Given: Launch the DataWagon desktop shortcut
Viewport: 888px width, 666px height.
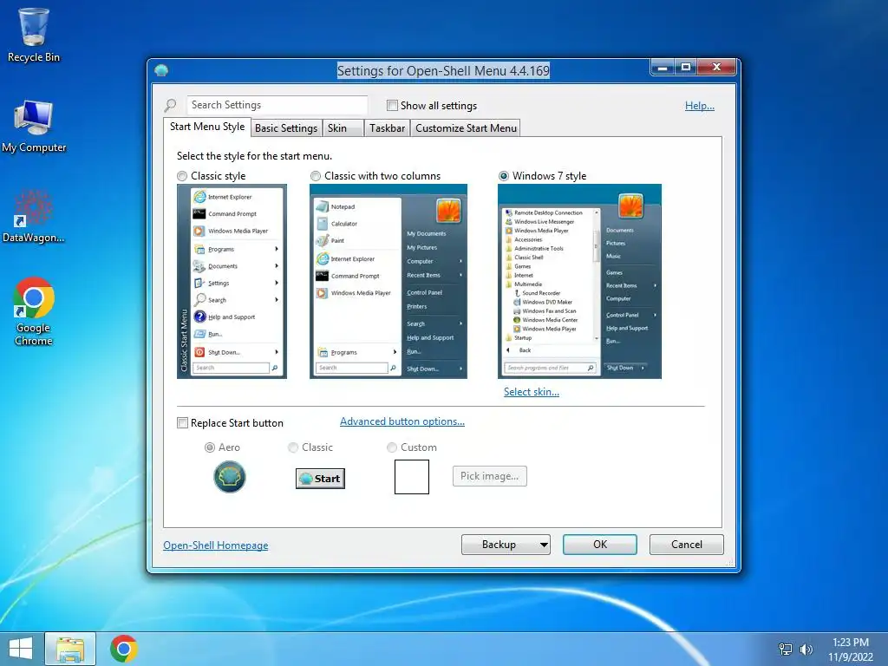Looking at the screenshot, I should point(34,216).
